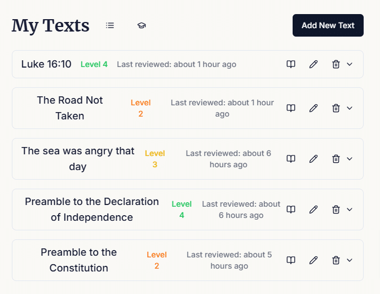Viewport: 380px width, 294px height.
Task: Open book icon for The Road Not Taken
Action: (x=291, y=108)
